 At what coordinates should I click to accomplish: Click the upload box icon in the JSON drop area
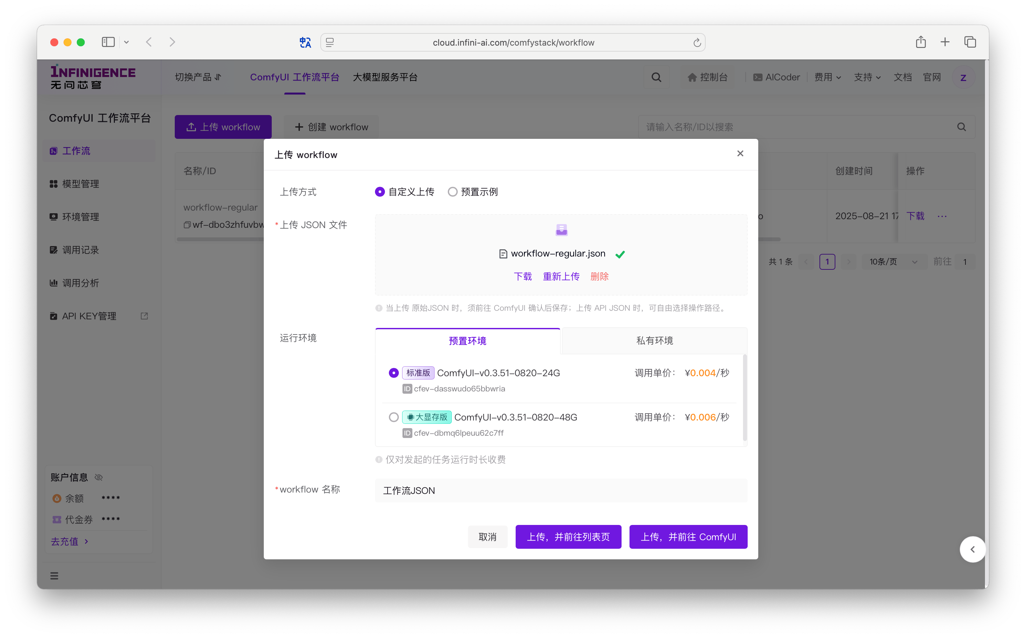pyautogui.click(x=561, y=229)
